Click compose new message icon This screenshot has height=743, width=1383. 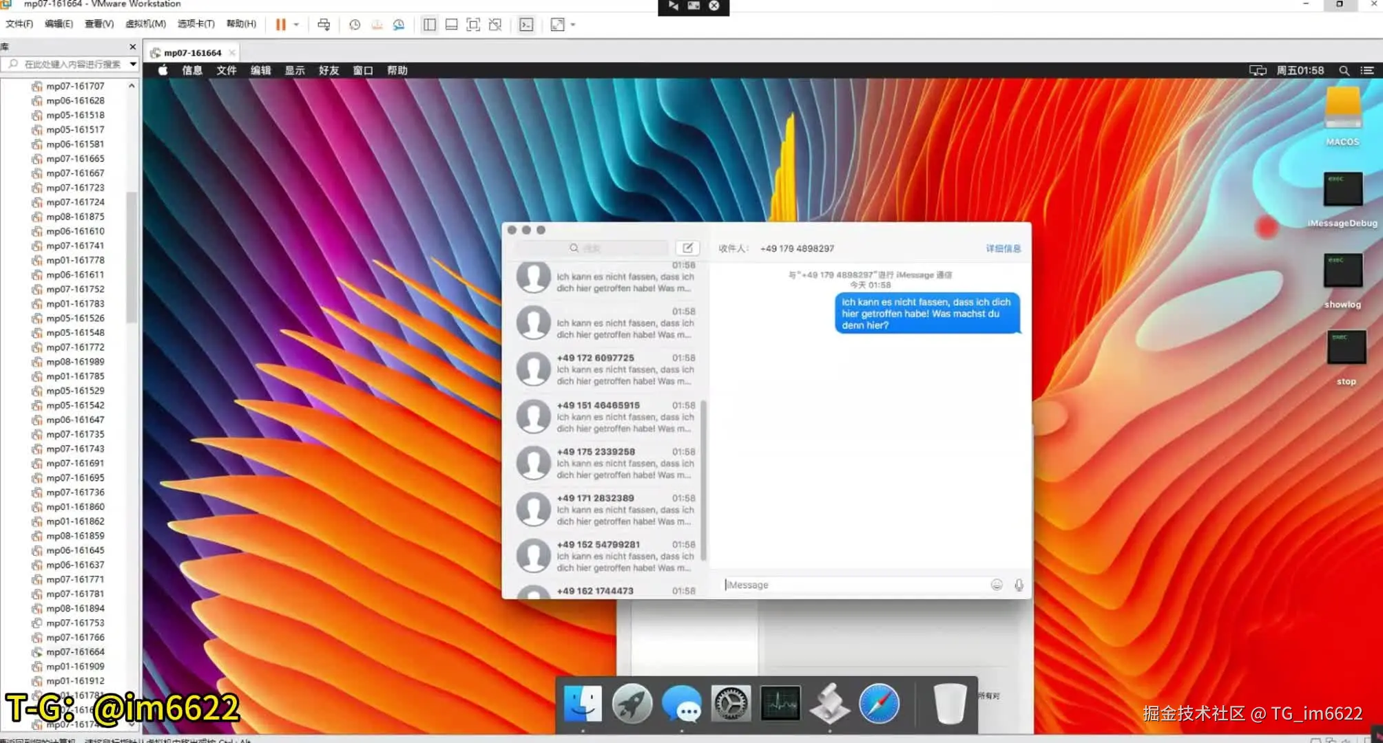[687, 248]
